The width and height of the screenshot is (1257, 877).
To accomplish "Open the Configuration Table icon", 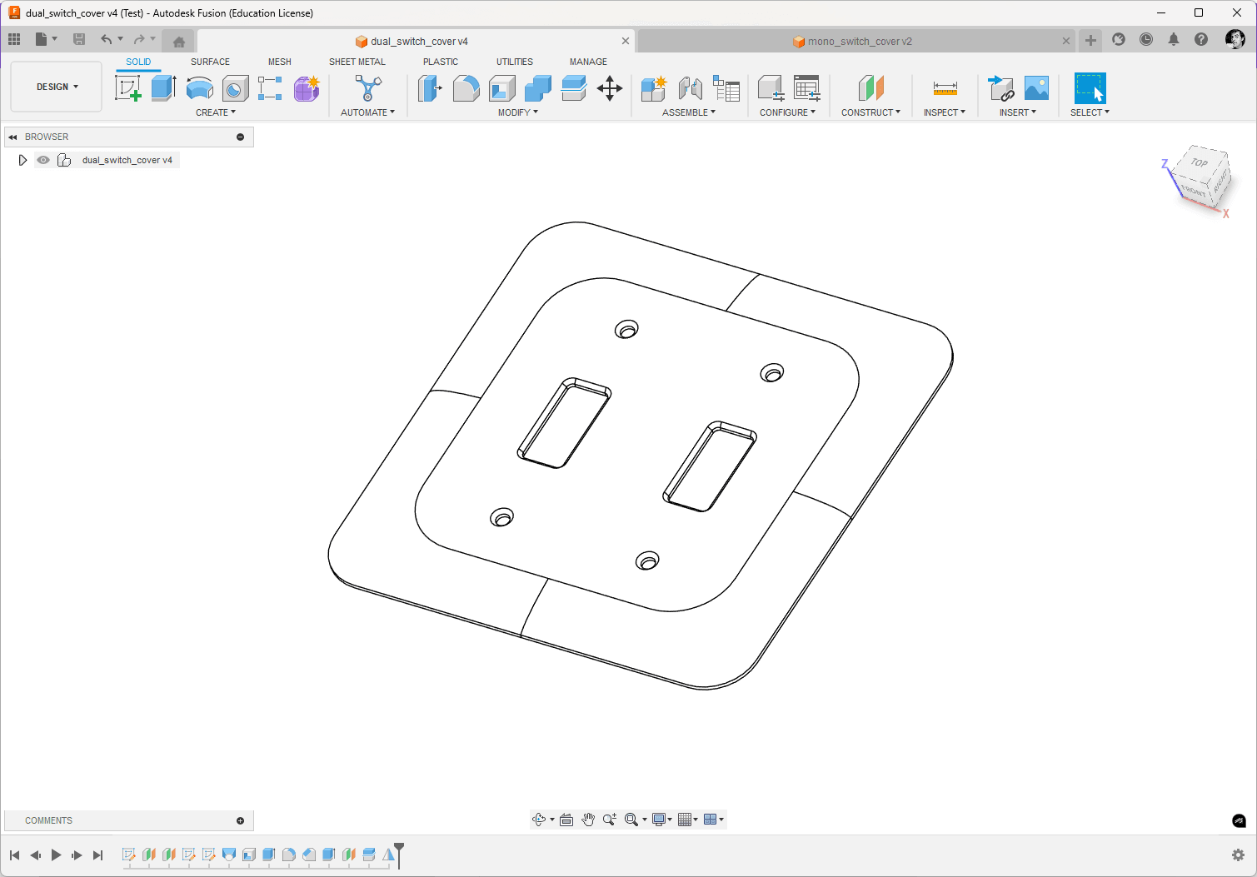I will 807,88.
